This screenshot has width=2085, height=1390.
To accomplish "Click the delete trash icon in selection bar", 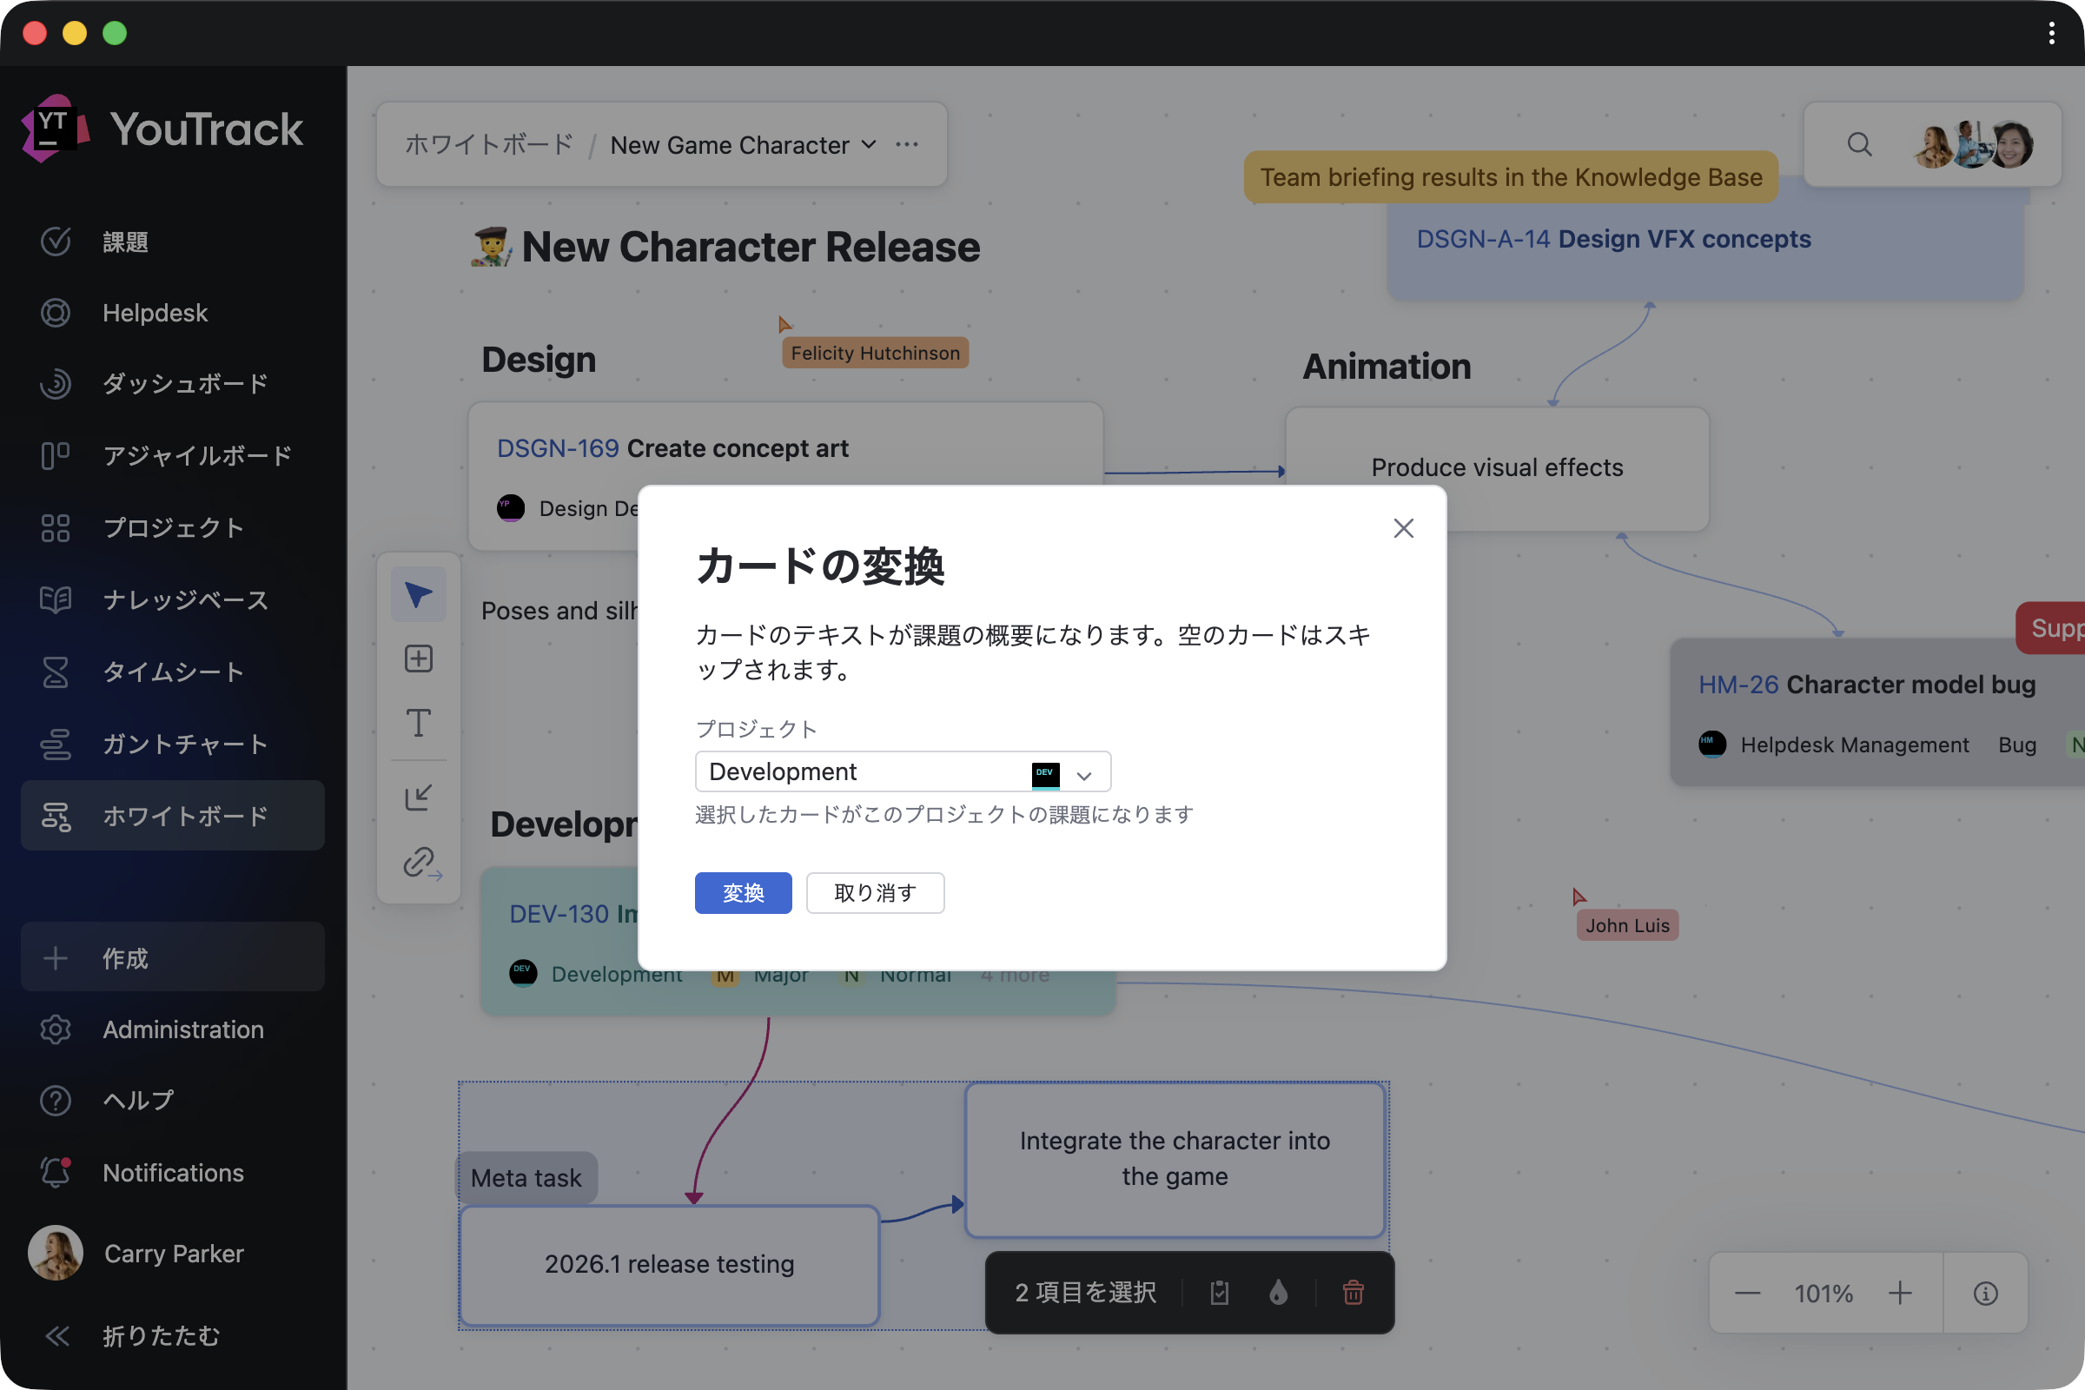I will click(1353, 1293).
